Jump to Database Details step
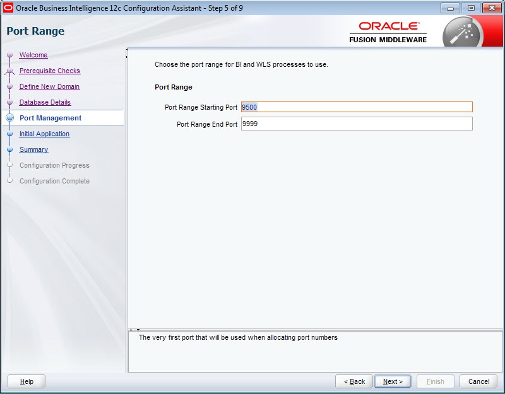The height and width of the screenshot is (394, 505). (x=45, y=102)
